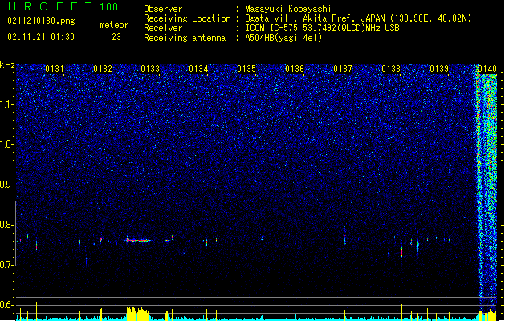505x321 pixels.
Task: Click the 0.6 kHz axis label
Action: coord(7,305)
